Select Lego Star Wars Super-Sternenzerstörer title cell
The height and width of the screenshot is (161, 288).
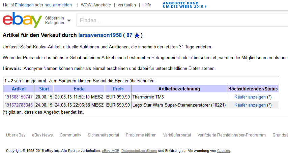[x=179, y=105]
